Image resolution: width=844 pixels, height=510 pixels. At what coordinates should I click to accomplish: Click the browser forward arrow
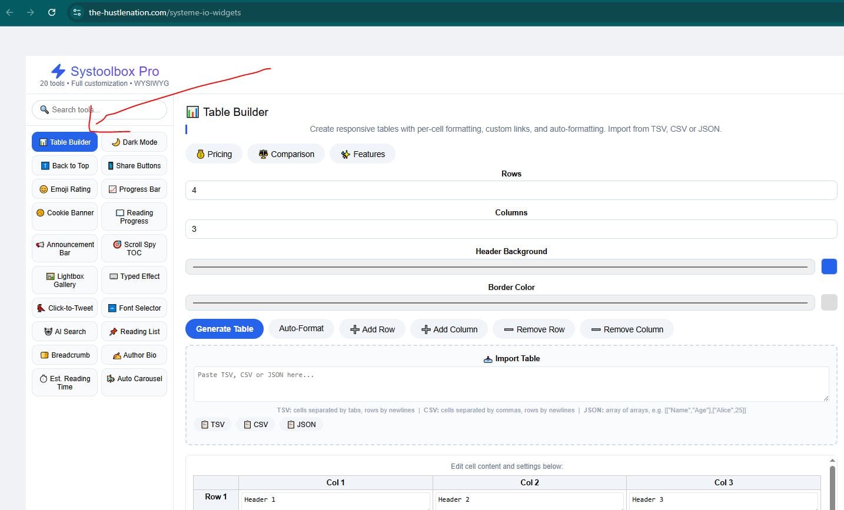coord(31,12)
